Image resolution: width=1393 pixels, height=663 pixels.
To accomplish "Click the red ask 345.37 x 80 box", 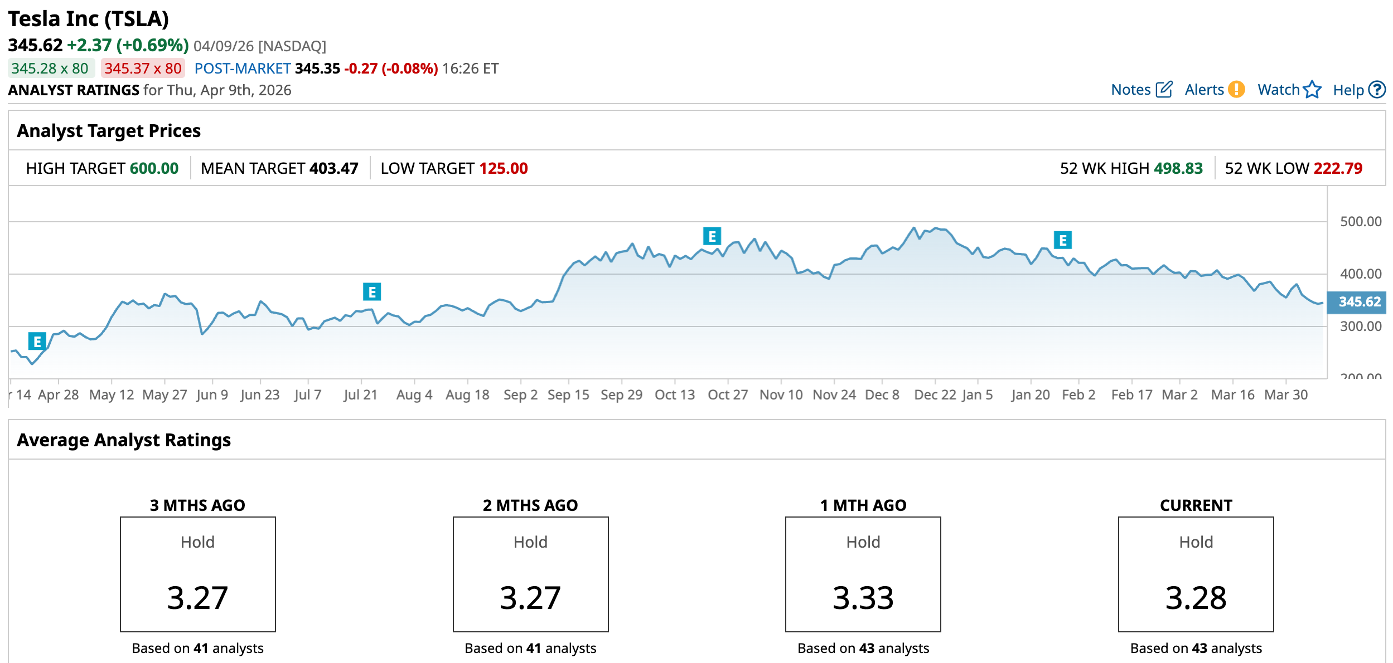I will 143,69.
